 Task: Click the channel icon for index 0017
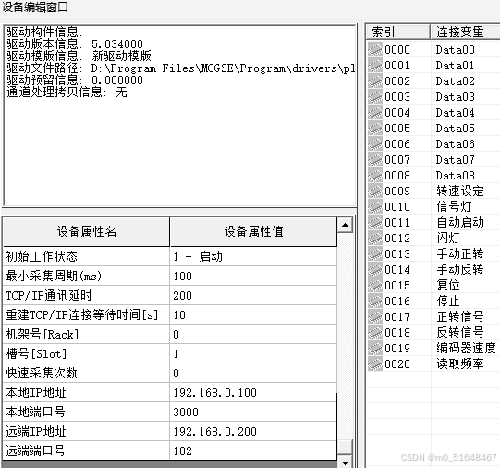click(374, 317)
